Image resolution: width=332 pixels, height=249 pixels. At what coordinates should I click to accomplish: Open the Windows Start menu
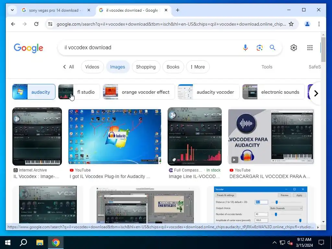(8, 243)
